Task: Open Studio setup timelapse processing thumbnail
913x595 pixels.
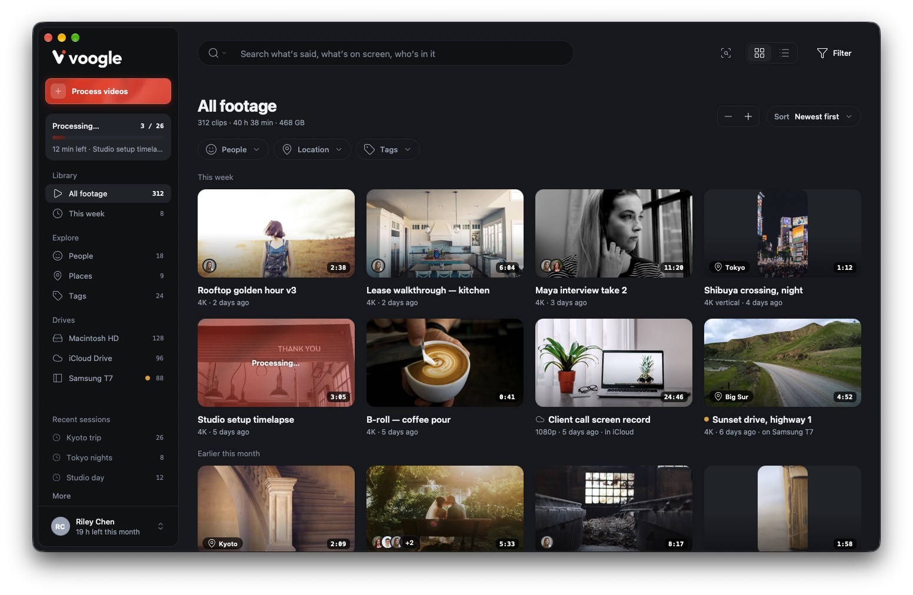Action: tap(276, 363)
